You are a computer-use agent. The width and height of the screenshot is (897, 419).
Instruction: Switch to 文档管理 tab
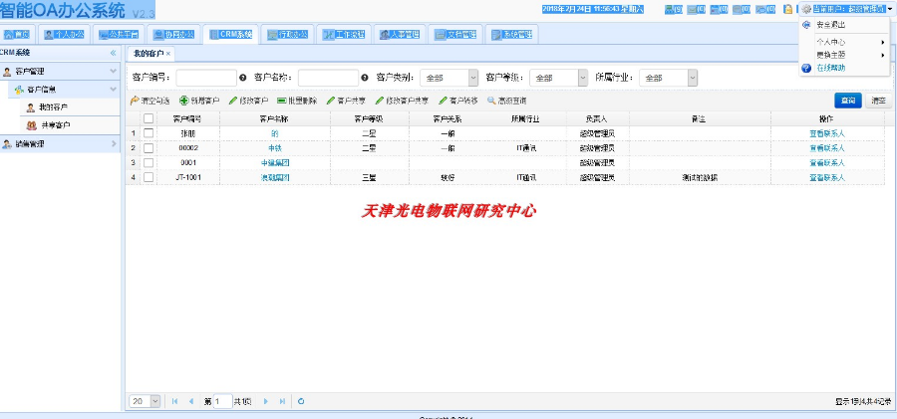[x=454, y=34]
